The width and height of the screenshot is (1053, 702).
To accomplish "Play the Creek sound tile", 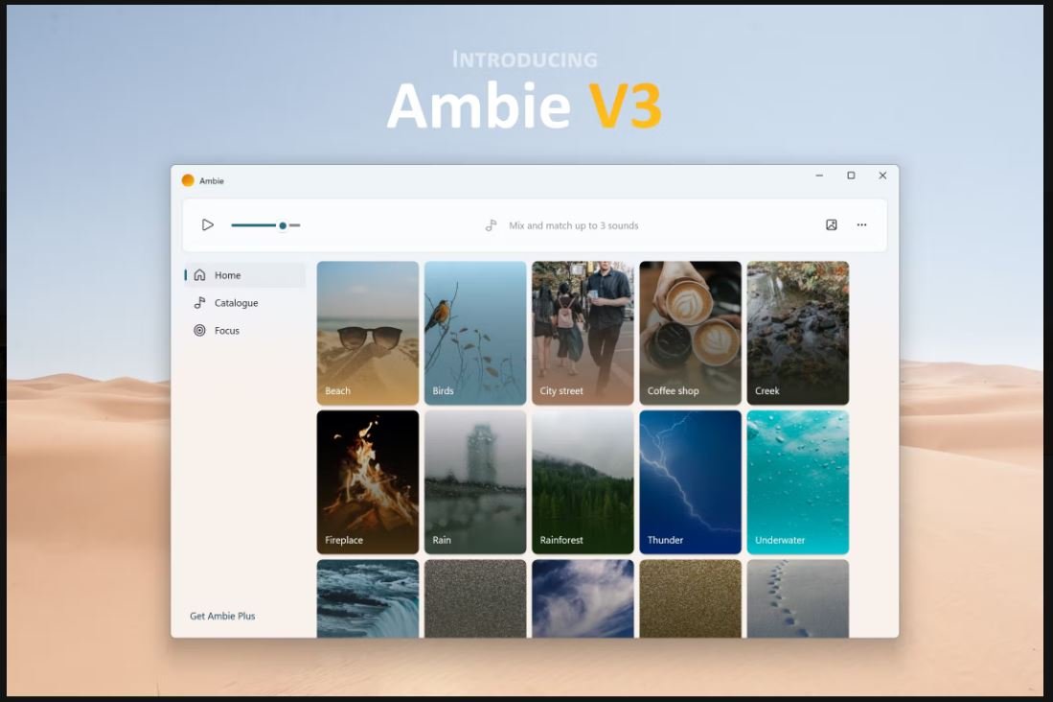I will click(798, 334).
